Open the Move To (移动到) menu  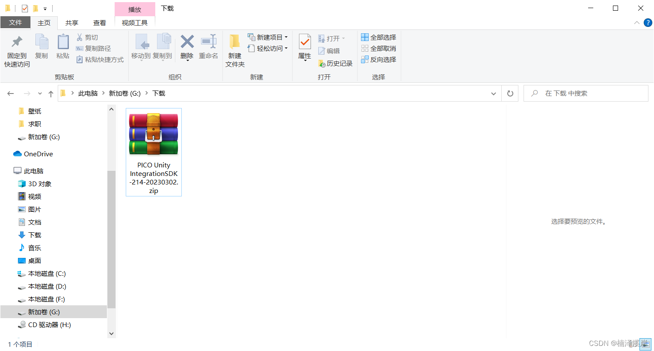(x=141, y=47)
